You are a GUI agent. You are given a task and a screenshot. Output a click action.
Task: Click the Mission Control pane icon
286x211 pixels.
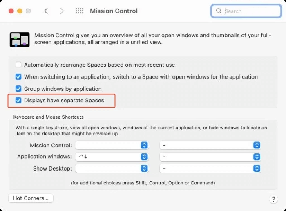click(x=20, y=40)
